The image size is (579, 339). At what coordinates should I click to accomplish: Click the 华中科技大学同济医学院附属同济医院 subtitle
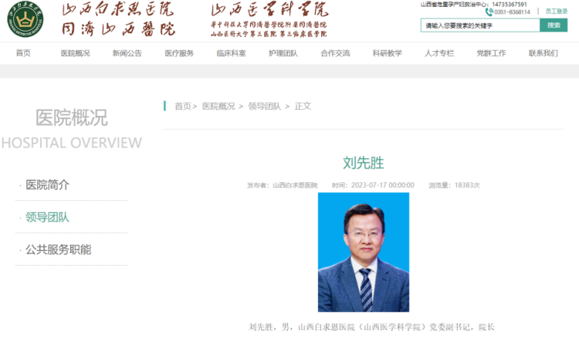[x=269, y=25]
